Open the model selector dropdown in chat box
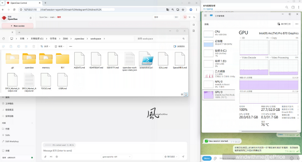302x162 pixels. (116, 157)
